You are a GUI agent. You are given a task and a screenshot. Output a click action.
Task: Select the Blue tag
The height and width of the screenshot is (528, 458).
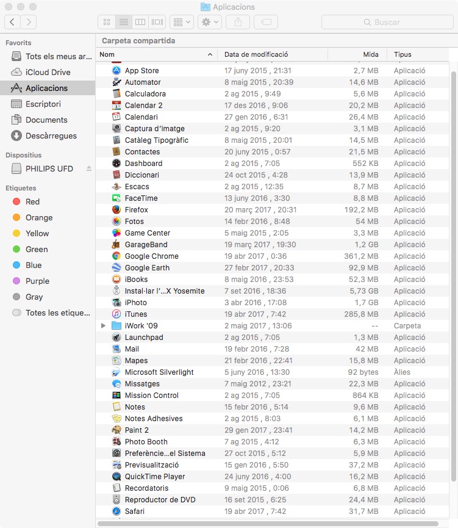[x=48, y=265]
